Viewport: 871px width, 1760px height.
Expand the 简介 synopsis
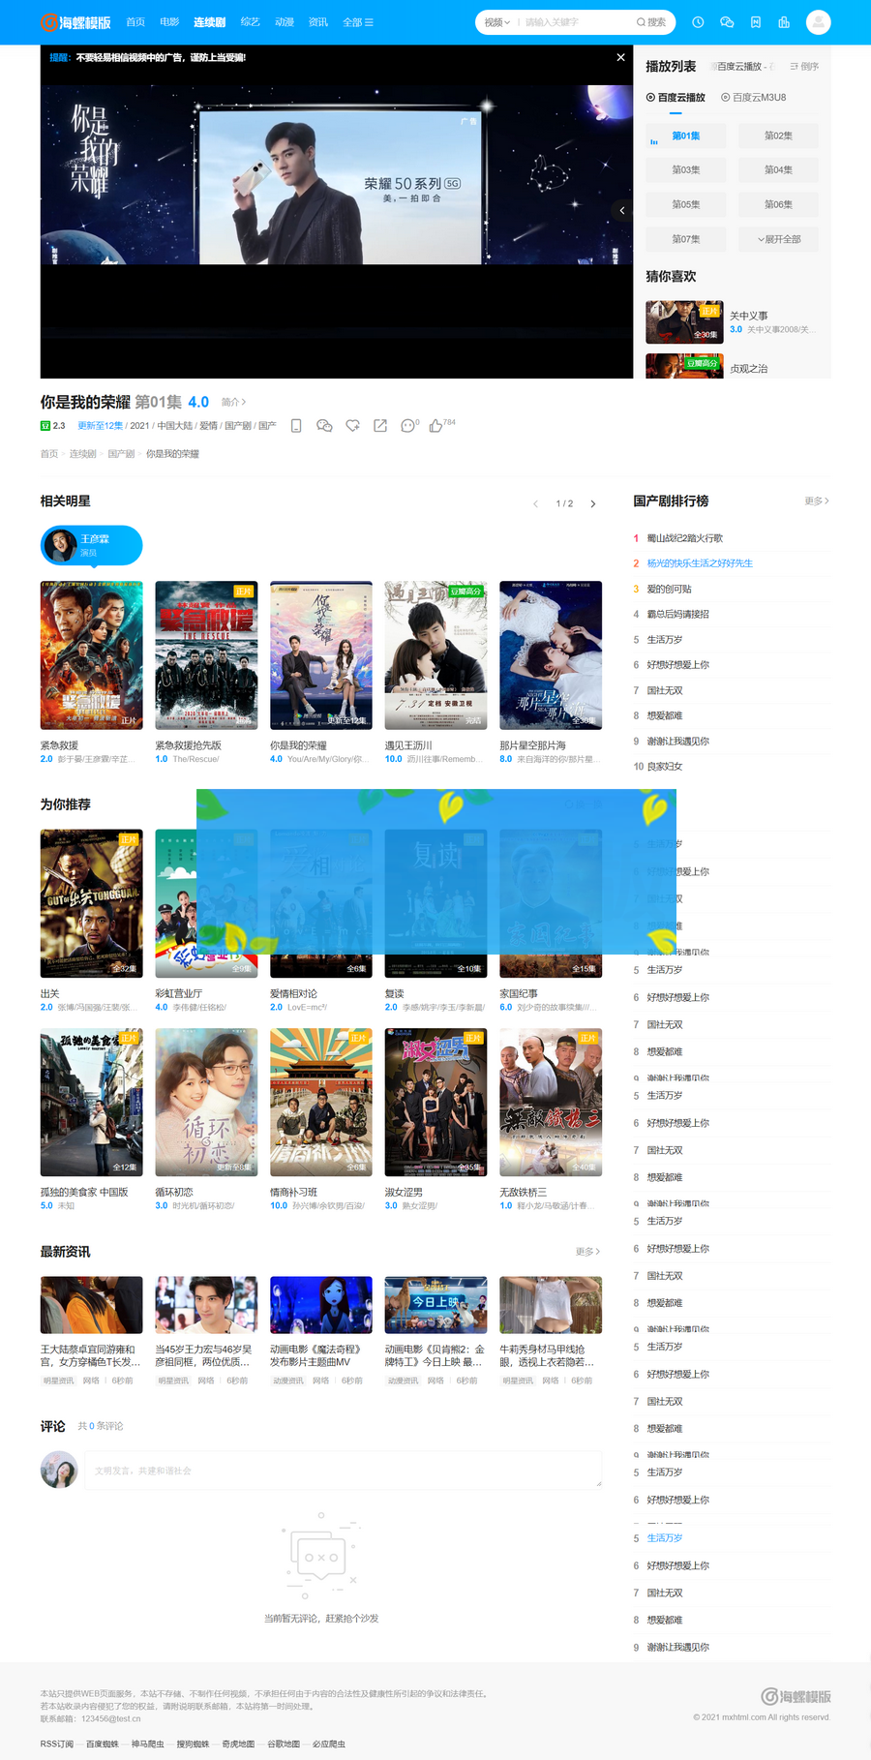(233, 402)
